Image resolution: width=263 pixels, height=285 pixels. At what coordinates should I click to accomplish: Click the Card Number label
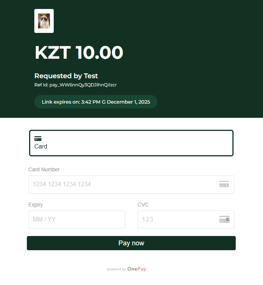44,169
